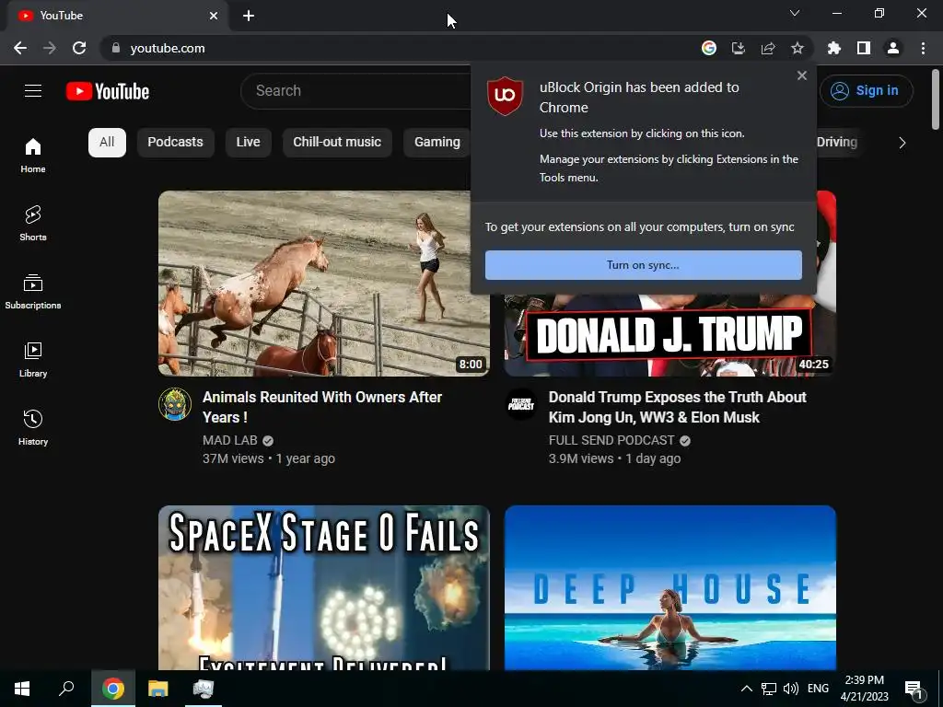Select the Driving filter chip
Viewport: 943px width, 707px height.
click(837, 143)
